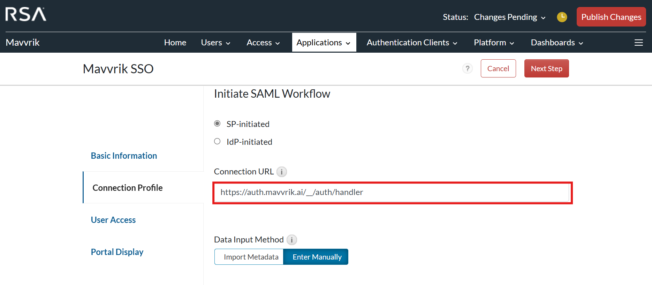Viewport: 652px width, 285px height.
Task: Click the Connection URL info icon
Action: (x=281, y=172)
